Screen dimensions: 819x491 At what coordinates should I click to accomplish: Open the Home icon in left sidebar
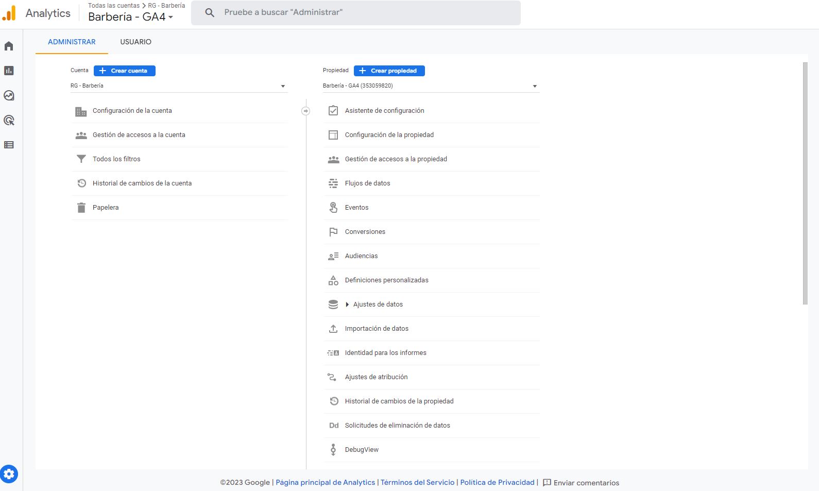click(x=9, y=46)
